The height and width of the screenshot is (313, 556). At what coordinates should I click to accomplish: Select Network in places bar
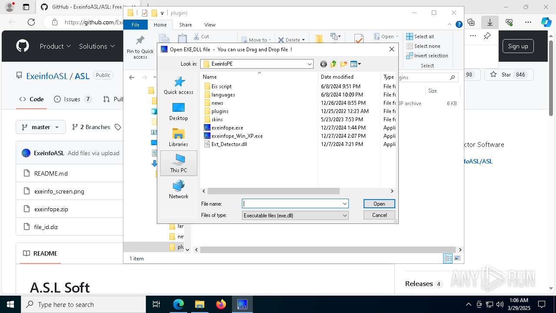(179, 190)
